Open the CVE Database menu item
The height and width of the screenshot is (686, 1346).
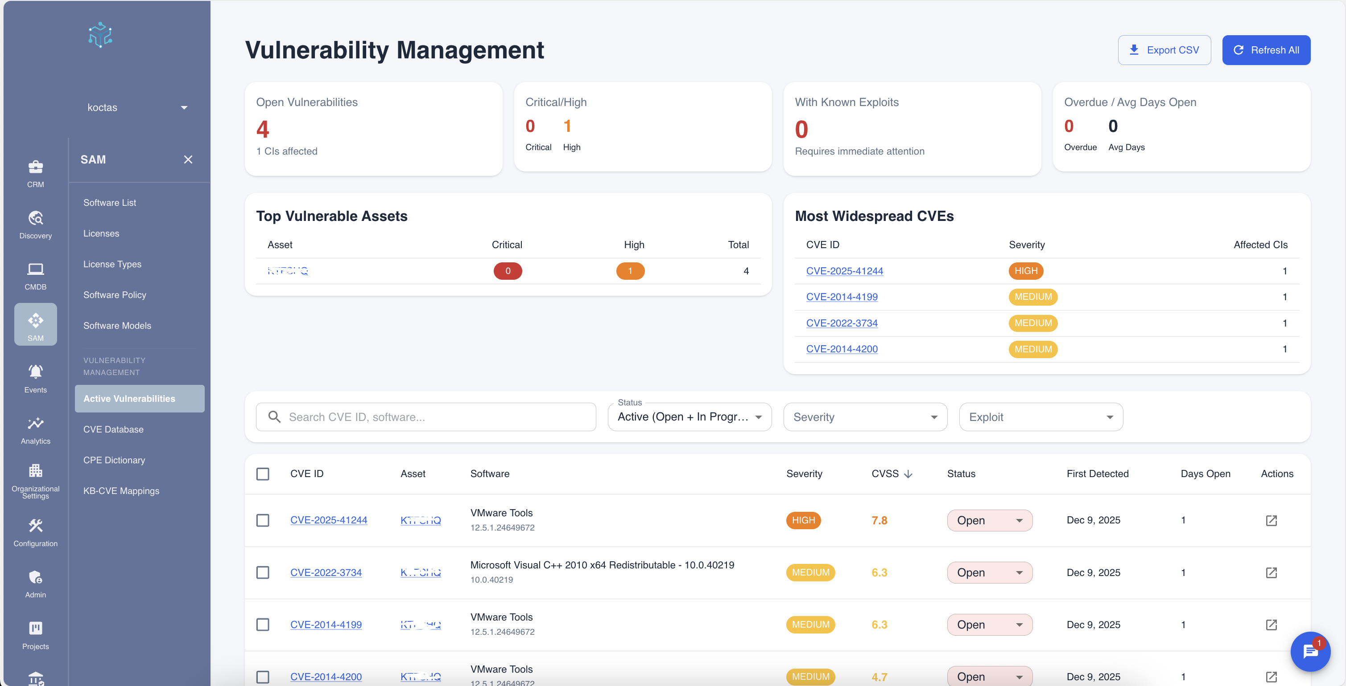[113, 429]
